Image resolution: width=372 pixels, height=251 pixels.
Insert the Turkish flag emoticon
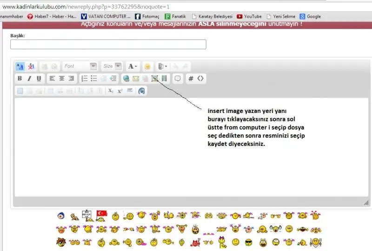pos(102,215)
